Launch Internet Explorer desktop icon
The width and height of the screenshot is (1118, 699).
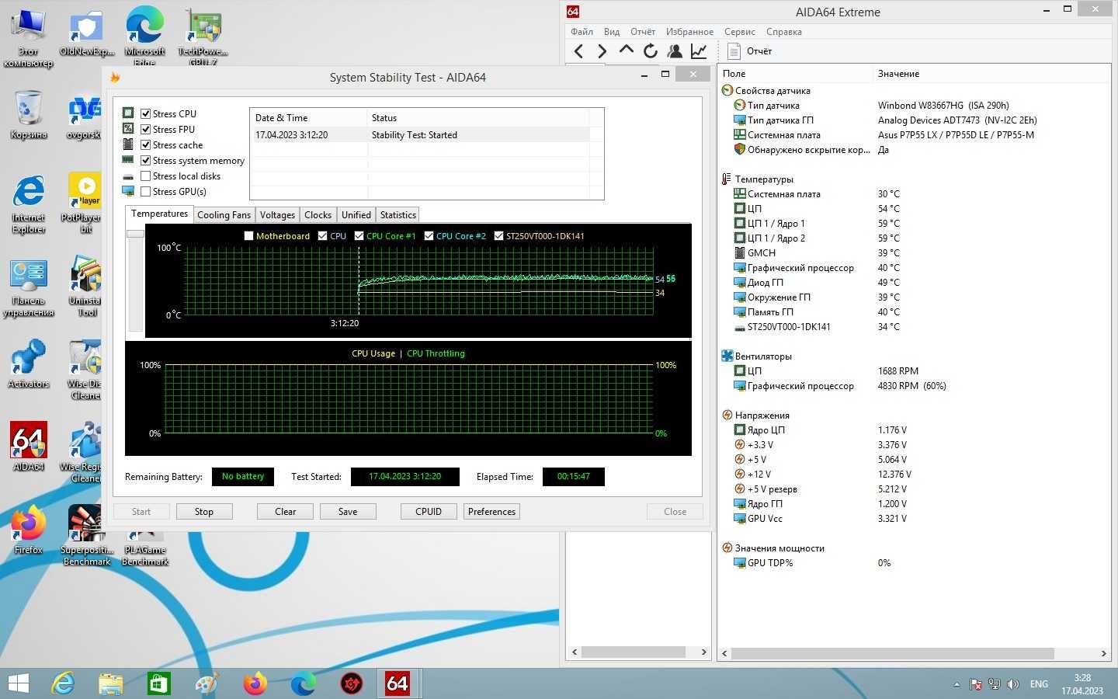(29, 203)
